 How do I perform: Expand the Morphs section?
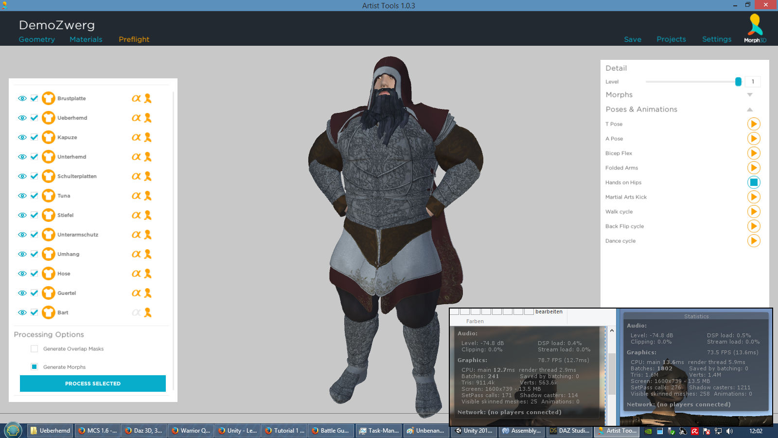[749, 95]
